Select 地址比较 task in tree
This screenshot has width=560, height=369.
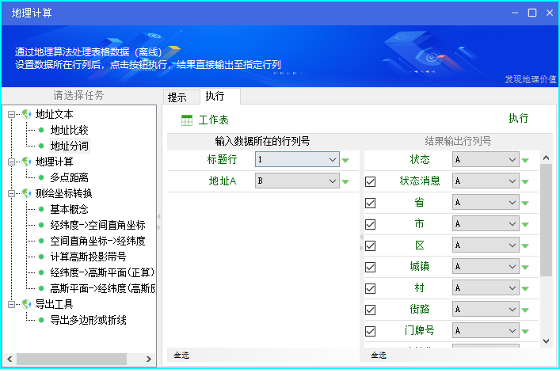point(69,130)
